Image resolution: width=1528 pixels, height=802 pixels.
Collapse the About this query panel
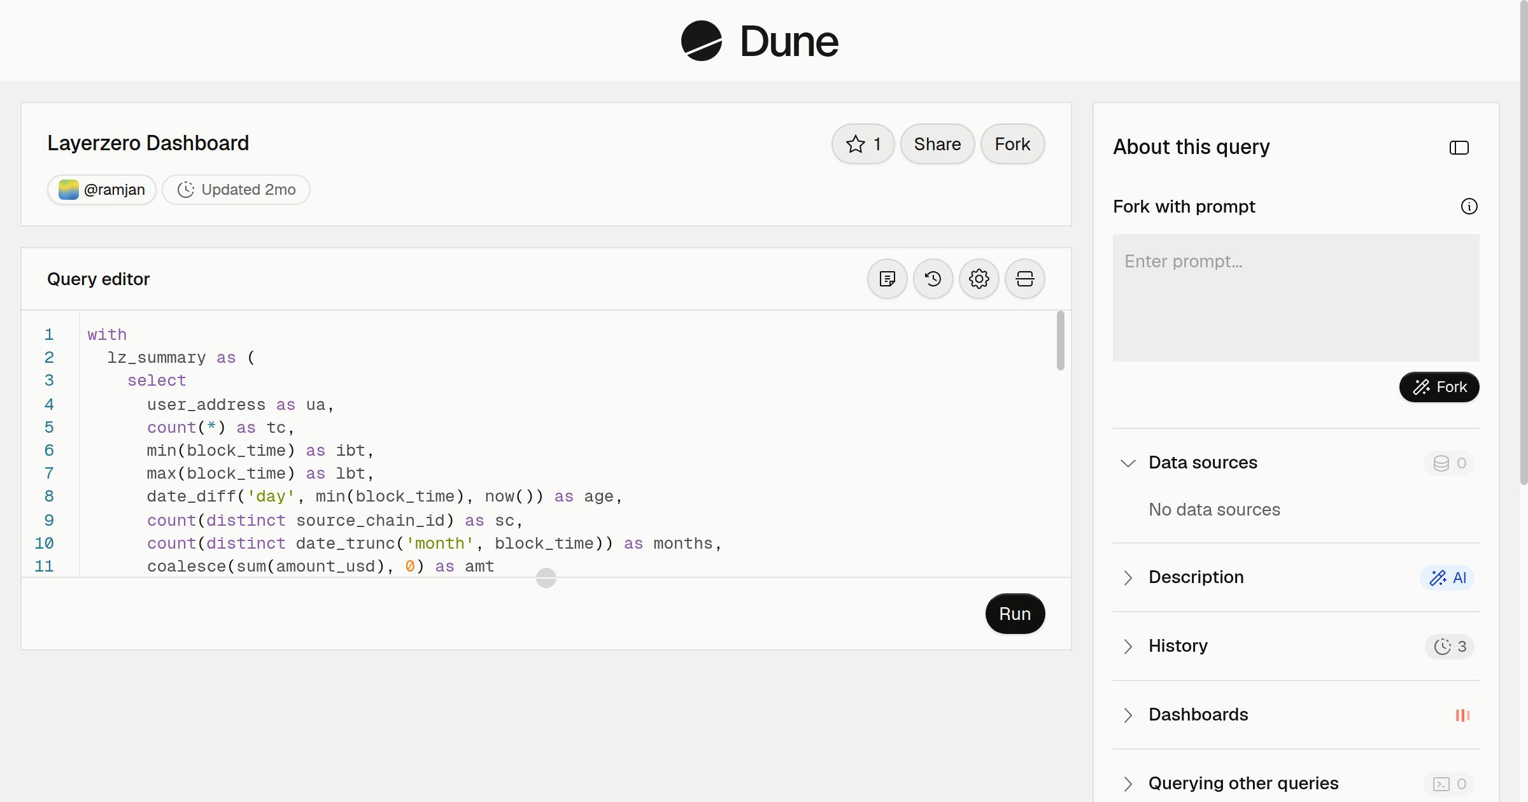click(x=1459, y=148)
